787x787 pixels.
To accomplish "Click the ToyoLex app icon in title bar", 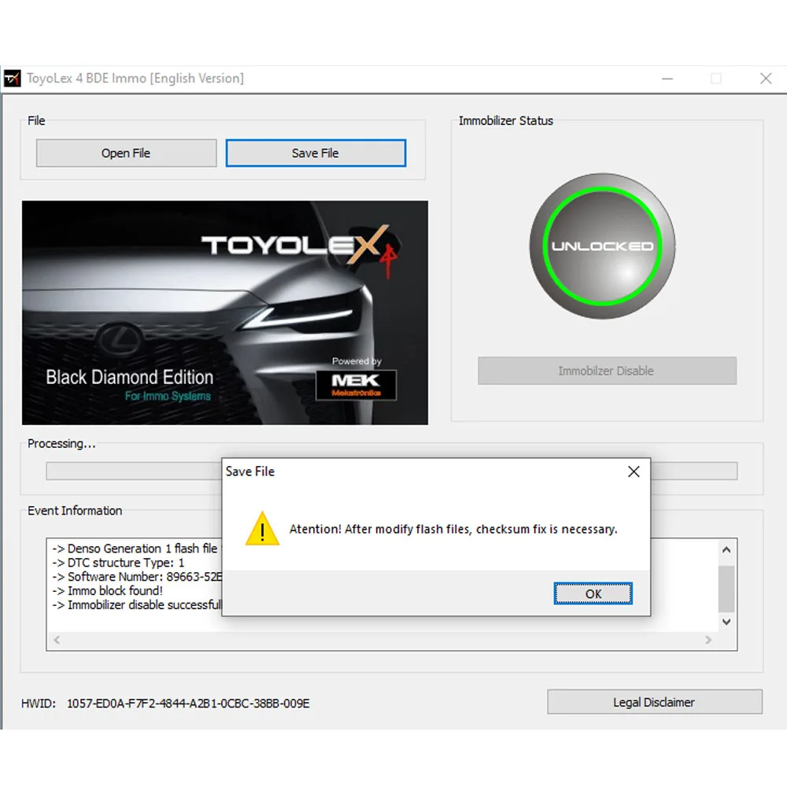I will [12, 78].
